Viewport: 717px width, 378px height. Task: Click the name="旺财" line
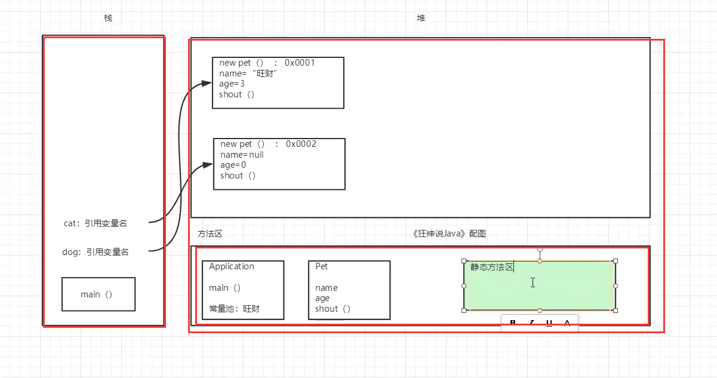[249, 73]
